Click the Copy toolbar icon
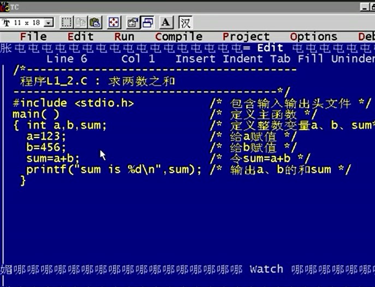Image resolution: width=375 pixels, height=287 pixels. (x=81, y=22)
